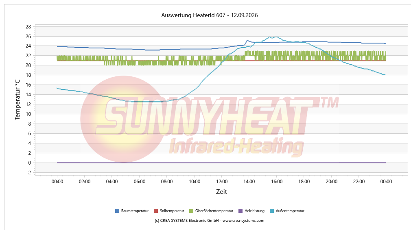Click the 18:00 tick on time axis

(x=304, y=182)
